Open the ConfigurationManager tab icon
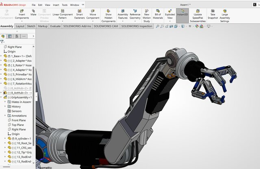Screen dimensions: 260x169 point(17,36)
